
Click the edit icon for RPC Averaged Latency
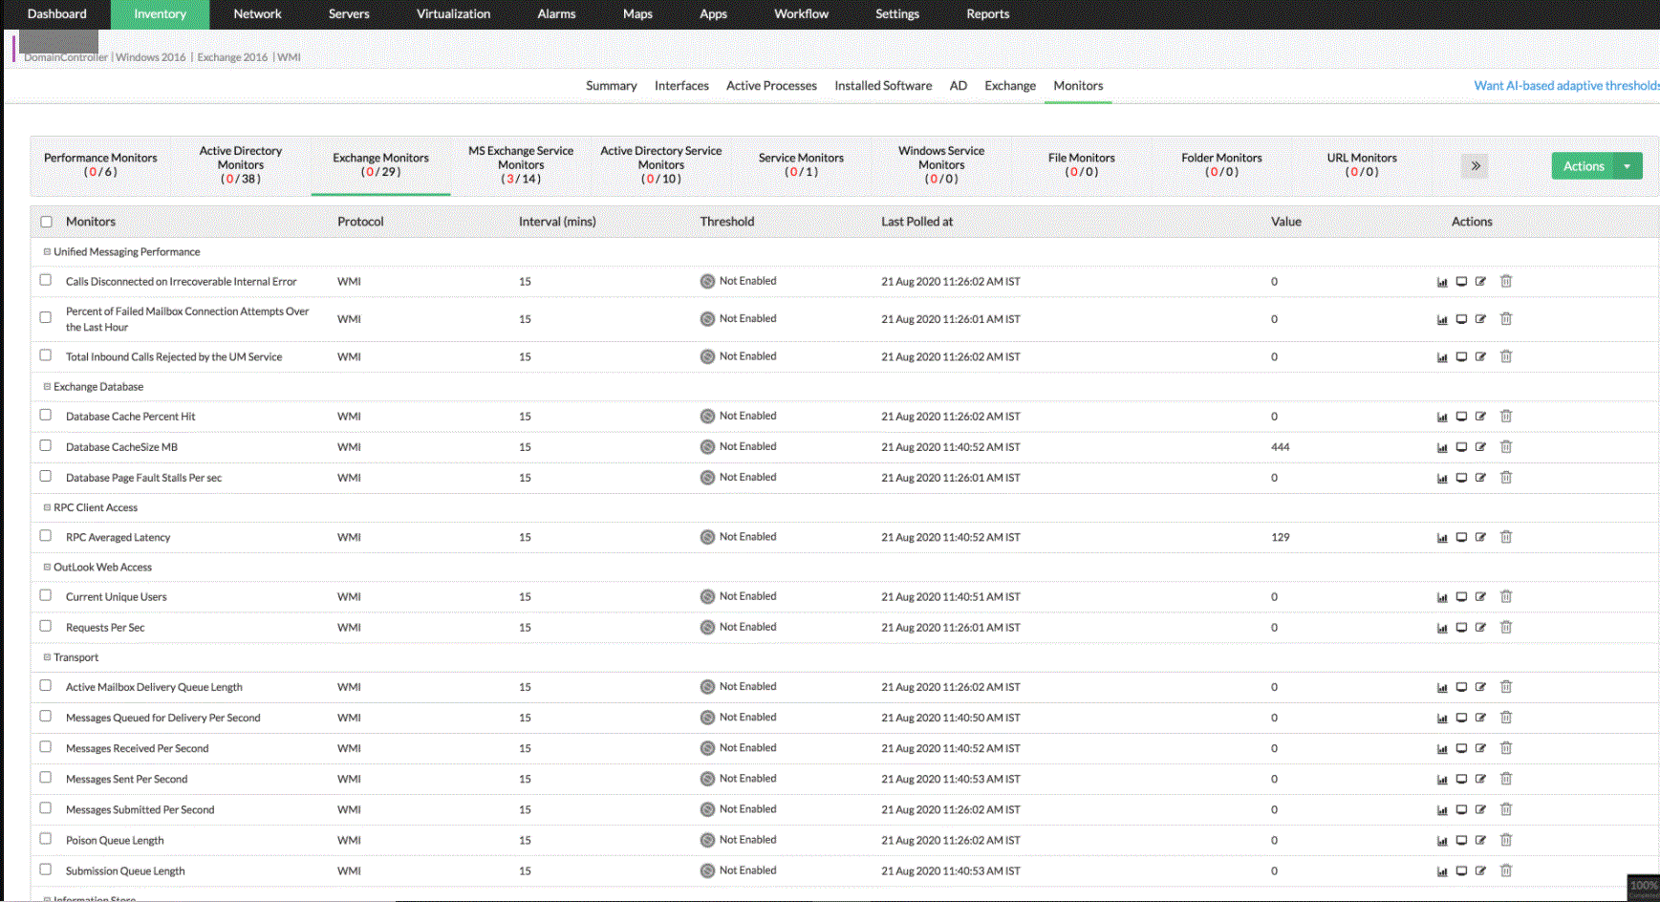[1480, 537]
